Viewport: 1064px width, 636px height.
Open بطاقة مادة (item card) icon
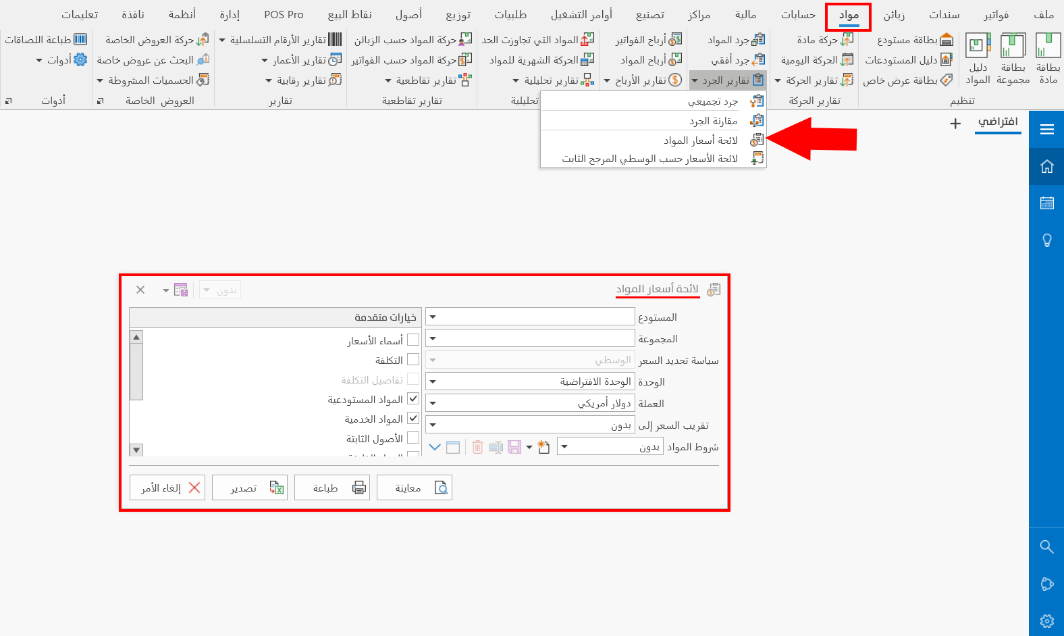[1048, 59]
